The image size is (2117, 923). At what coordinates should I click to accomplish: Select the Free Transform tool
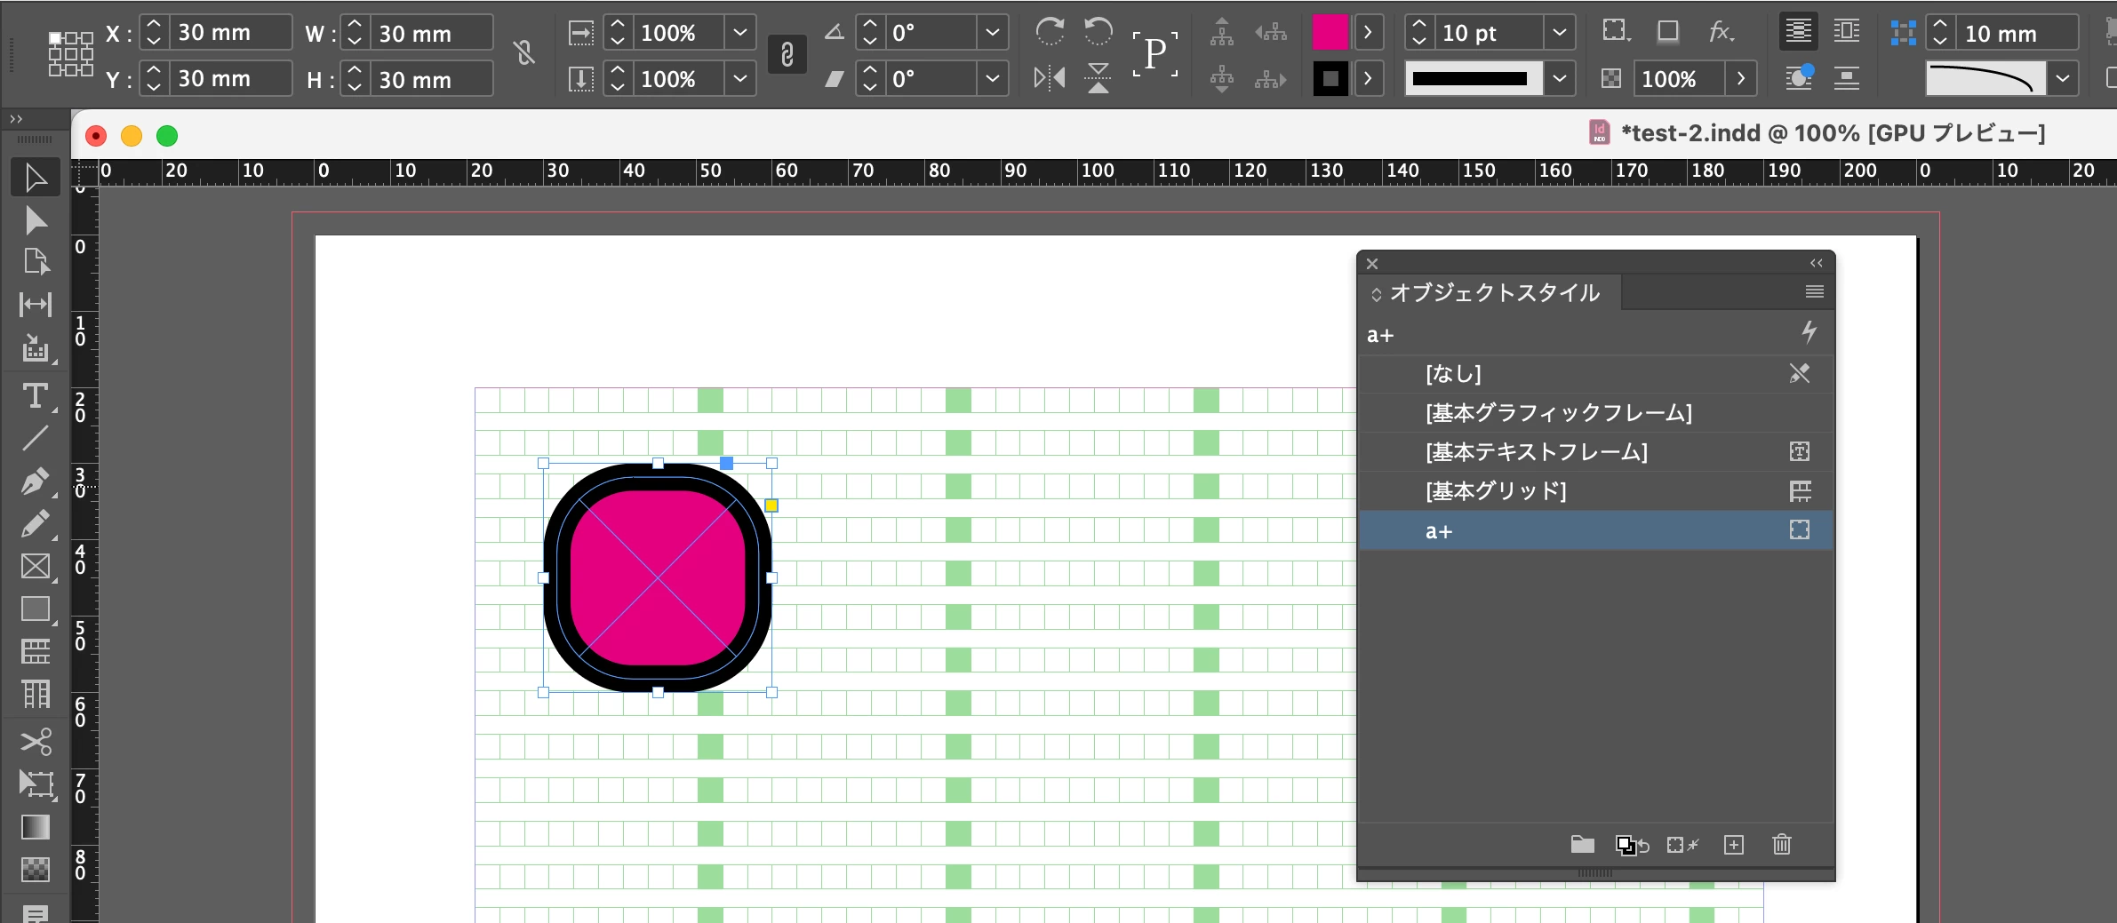click(x=36, y=784)
